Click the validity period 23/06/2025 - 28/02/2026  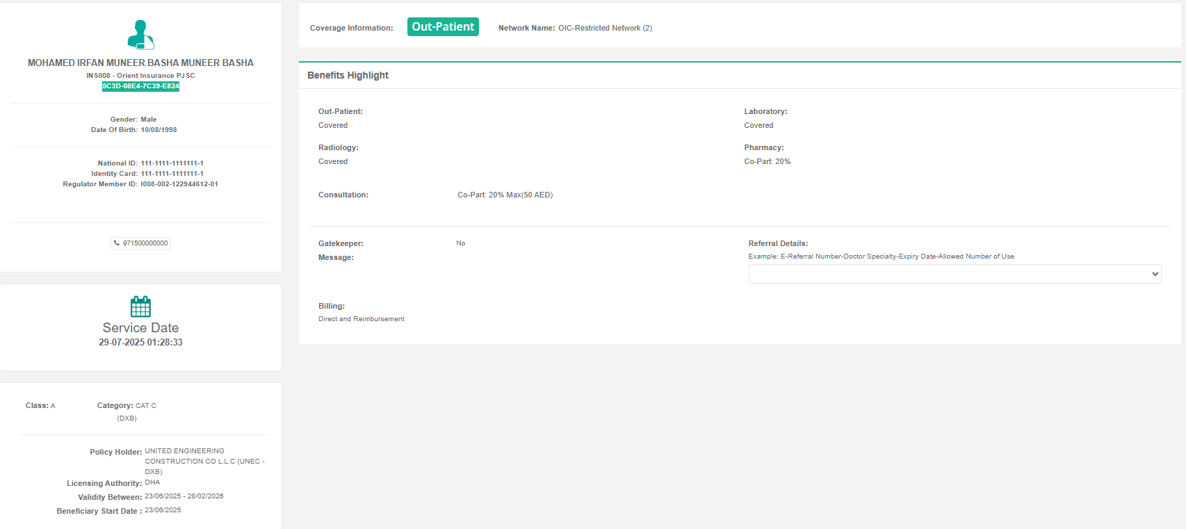[184, 496]
